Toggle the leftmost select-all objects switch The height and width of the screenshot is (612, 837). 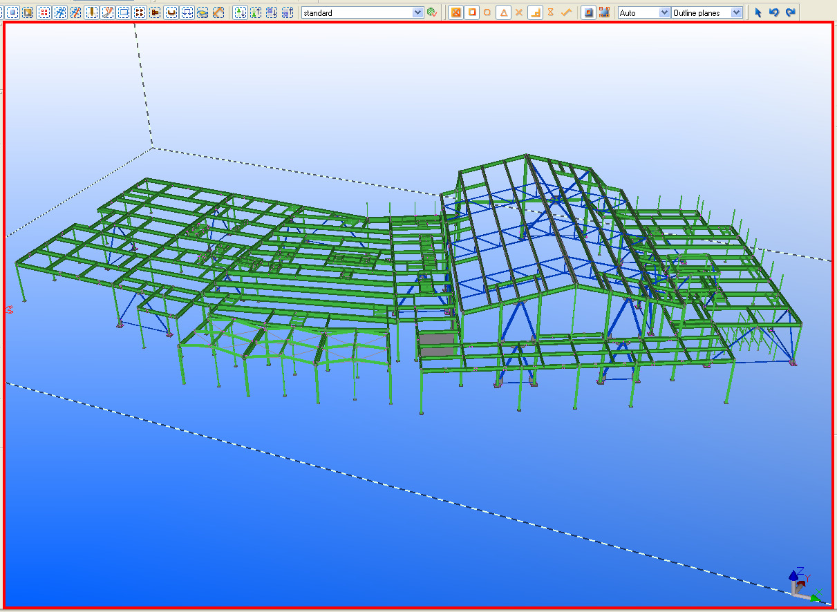coord(11,12)
